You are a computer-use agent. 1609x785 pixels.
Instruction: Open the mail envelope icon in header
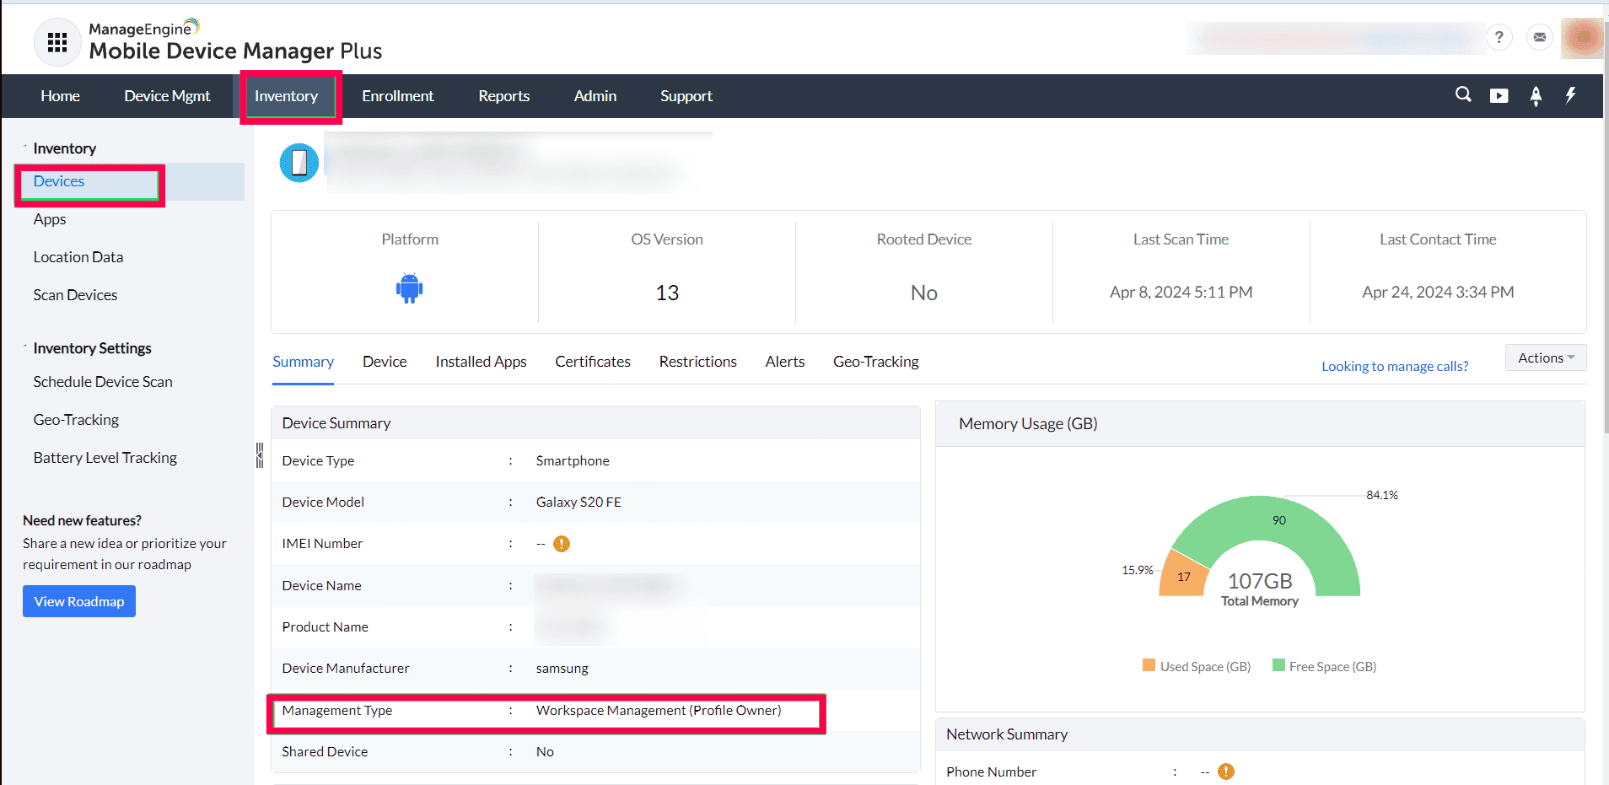tap(1540, 37)
